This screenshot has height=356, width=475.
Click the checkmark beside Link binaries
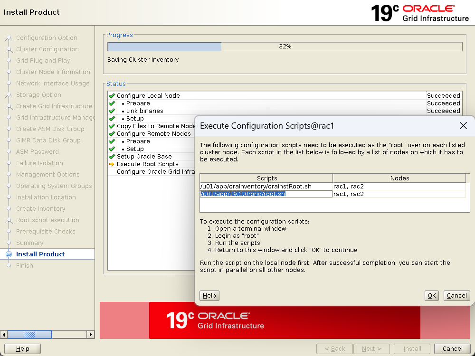coord(112,111)
